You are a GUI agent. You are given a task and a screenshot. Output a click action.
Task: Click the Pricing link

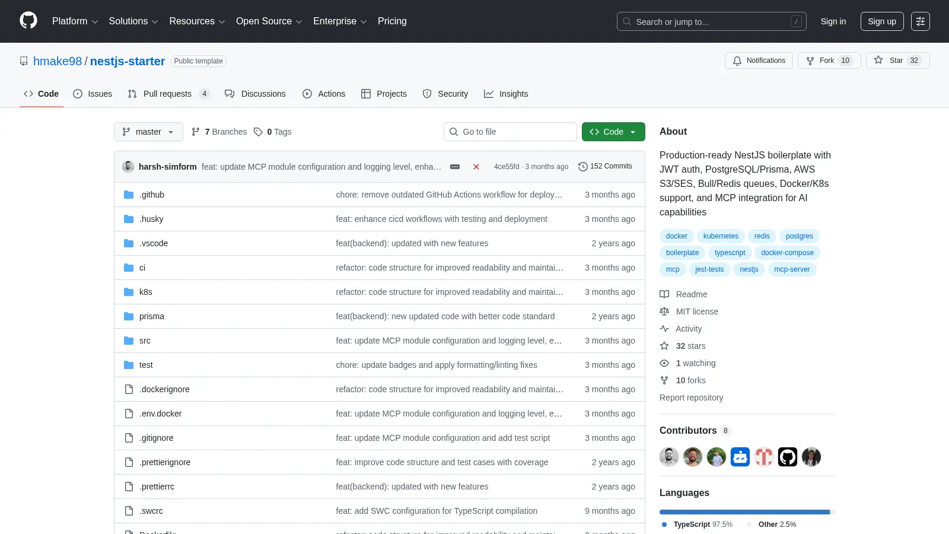coord(392,21)
